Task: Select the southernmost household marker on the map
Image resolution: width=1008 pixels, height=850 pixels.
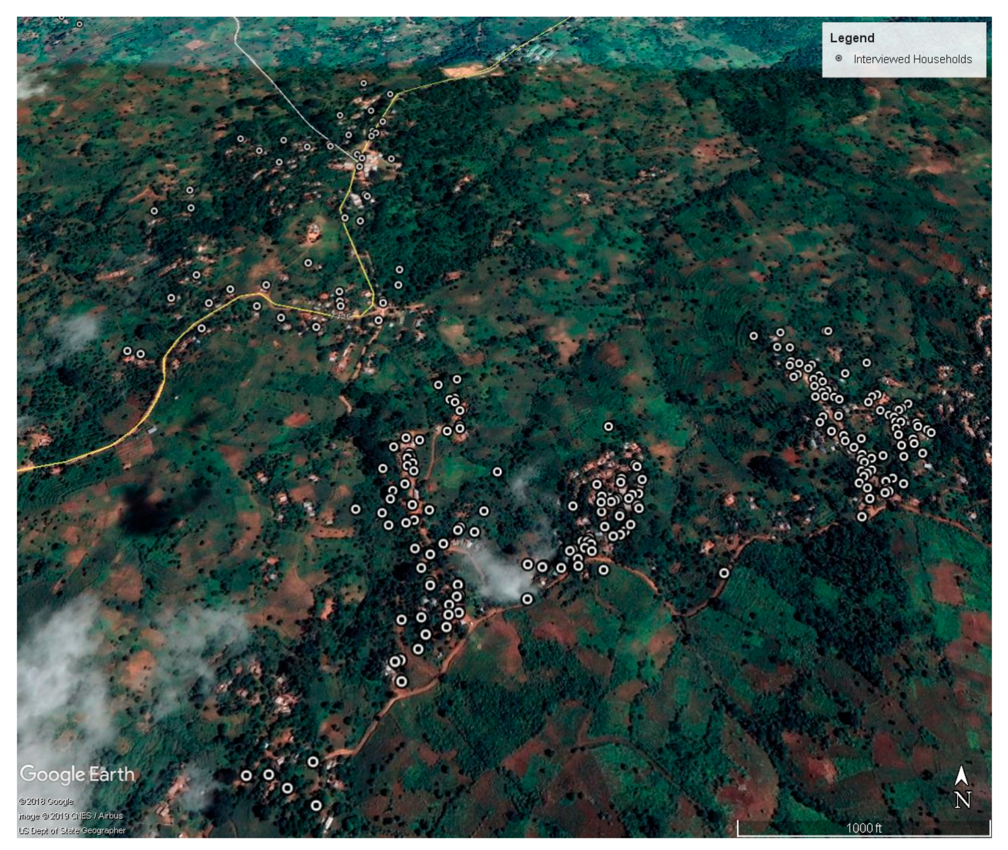Action: pyautogui.click(x=316, y=806)
